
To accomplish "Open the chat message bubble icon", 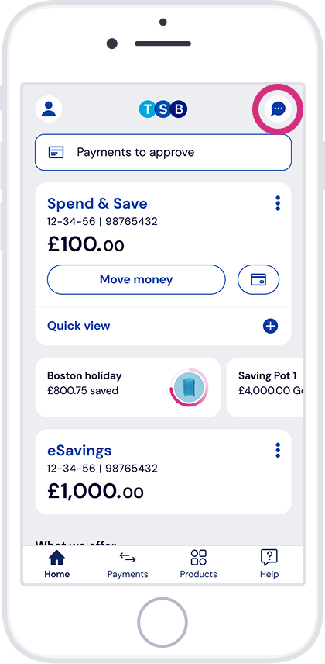I will coord(278,109).
